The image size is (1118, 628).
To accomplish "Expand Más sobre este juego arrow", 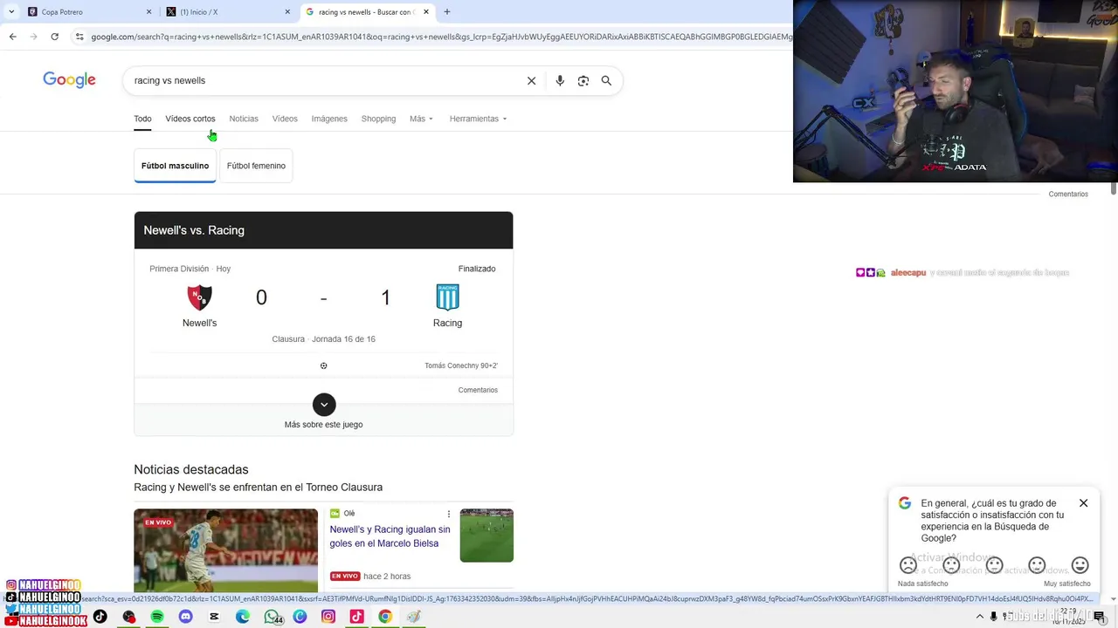I will (324, 405).
